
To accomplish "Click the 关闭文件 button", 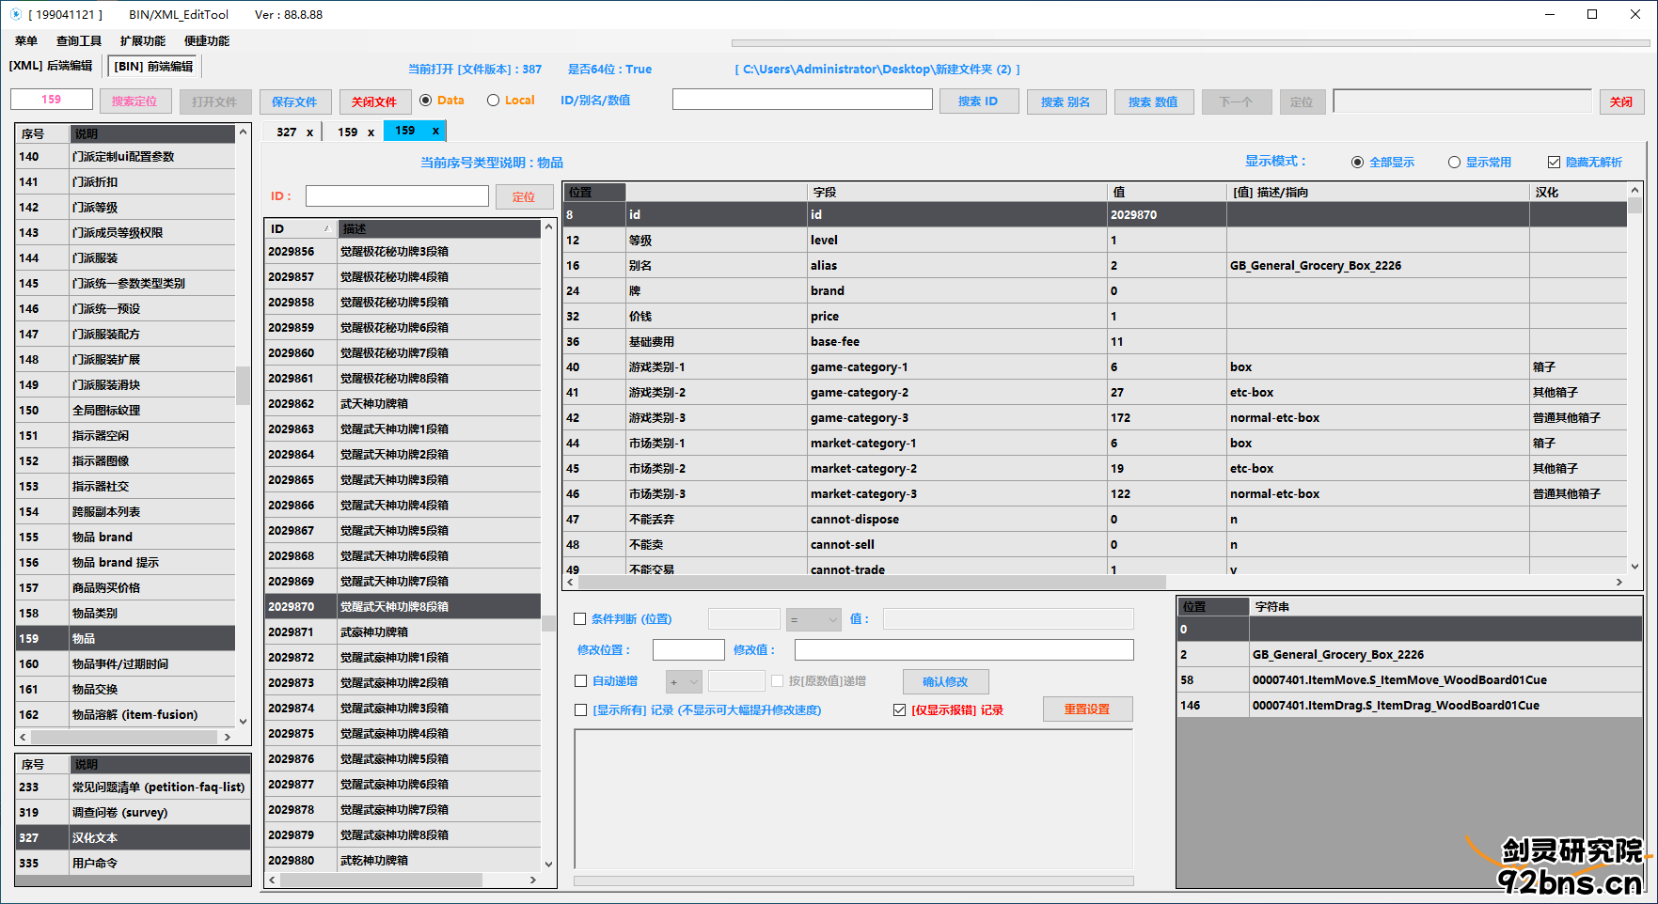I will [374, 101].
